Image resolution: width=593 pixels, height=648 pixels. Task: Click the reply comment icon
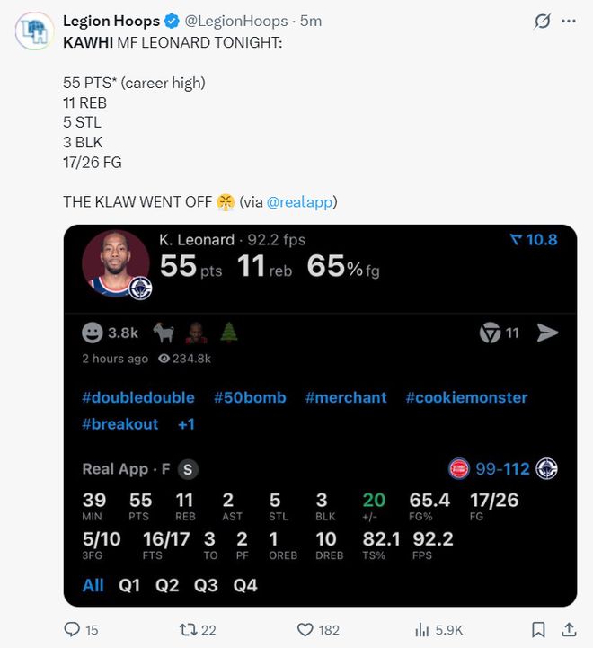(71, 630)
